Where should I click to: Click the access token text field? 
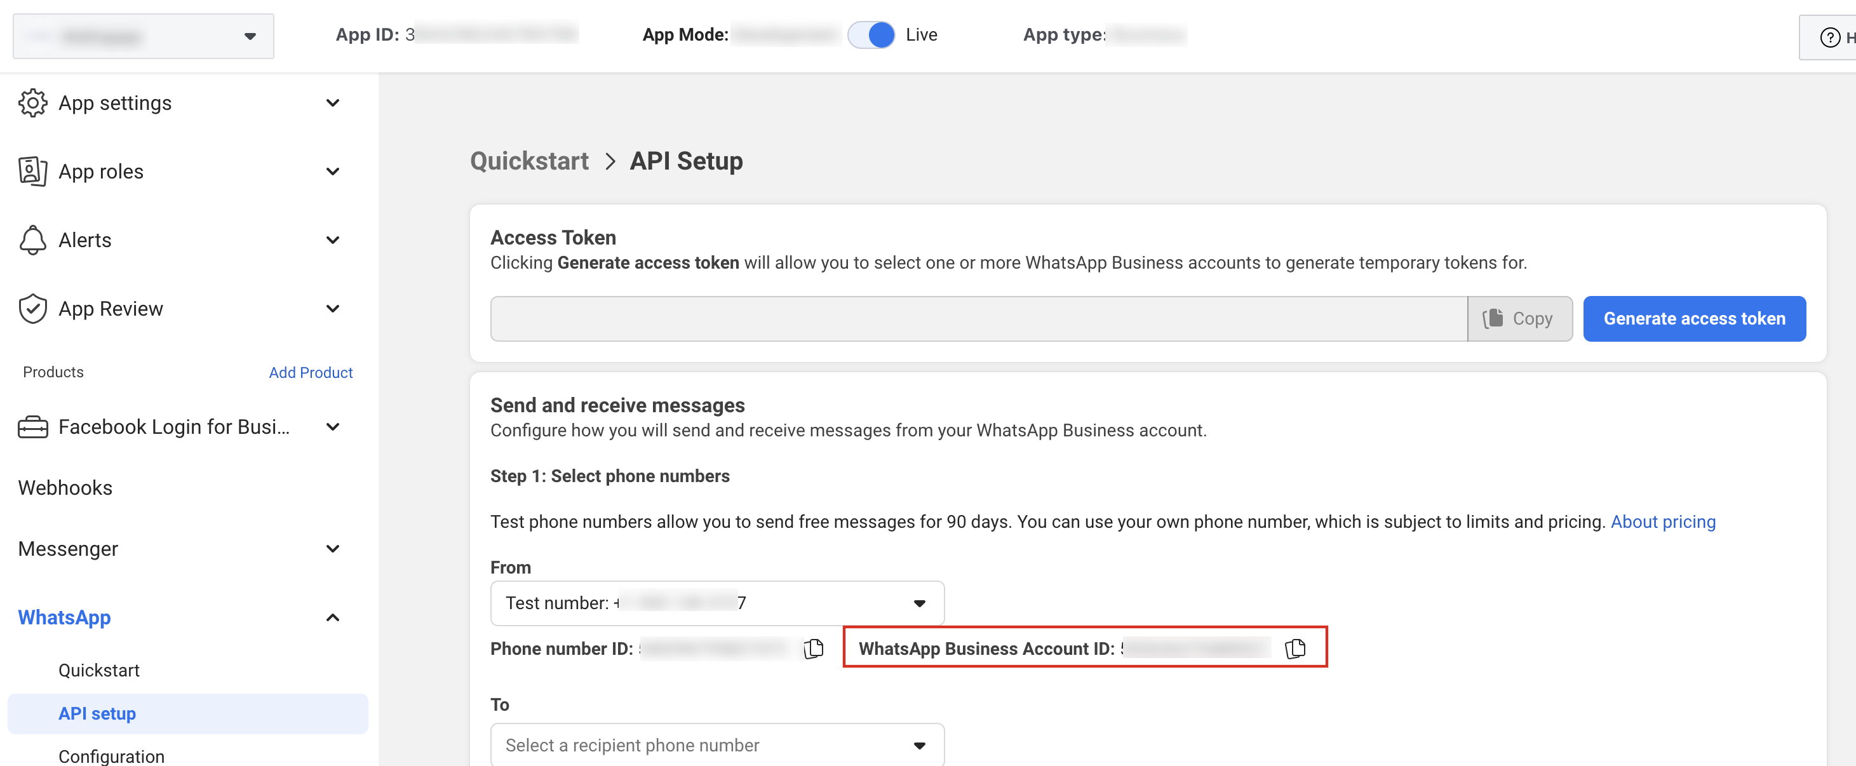978,318
